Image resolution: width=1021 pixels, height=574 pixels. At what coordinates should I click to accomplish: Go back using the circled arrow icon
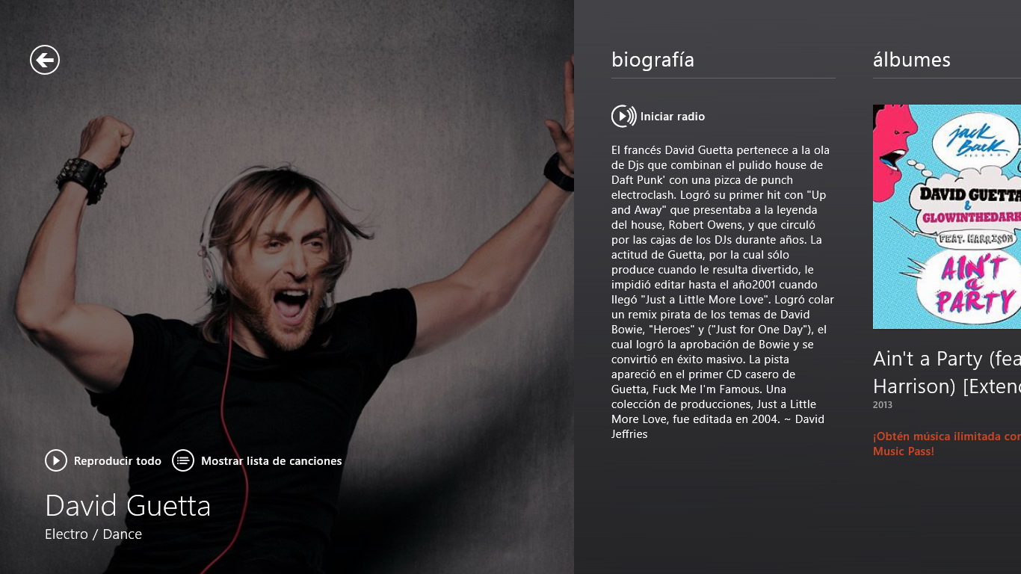coord(45,60)
